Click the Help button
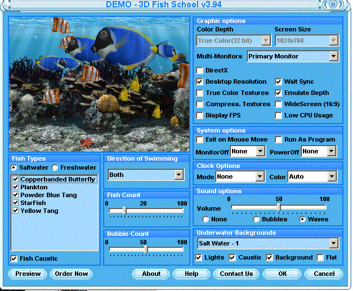The height and width of the screenshot is (291, 353). pos(191,274)
